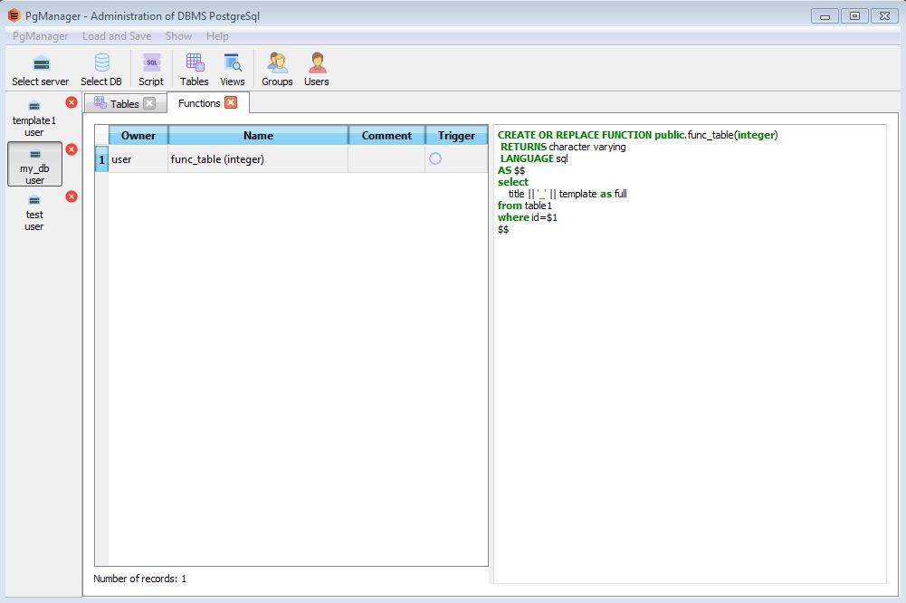Sort by the Owner column header
The height and width of the screenshot is (603, 906).
(138, 136)
